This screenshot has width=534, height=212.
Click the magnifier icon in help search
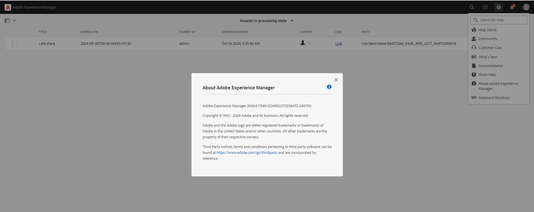coord(476,20)
